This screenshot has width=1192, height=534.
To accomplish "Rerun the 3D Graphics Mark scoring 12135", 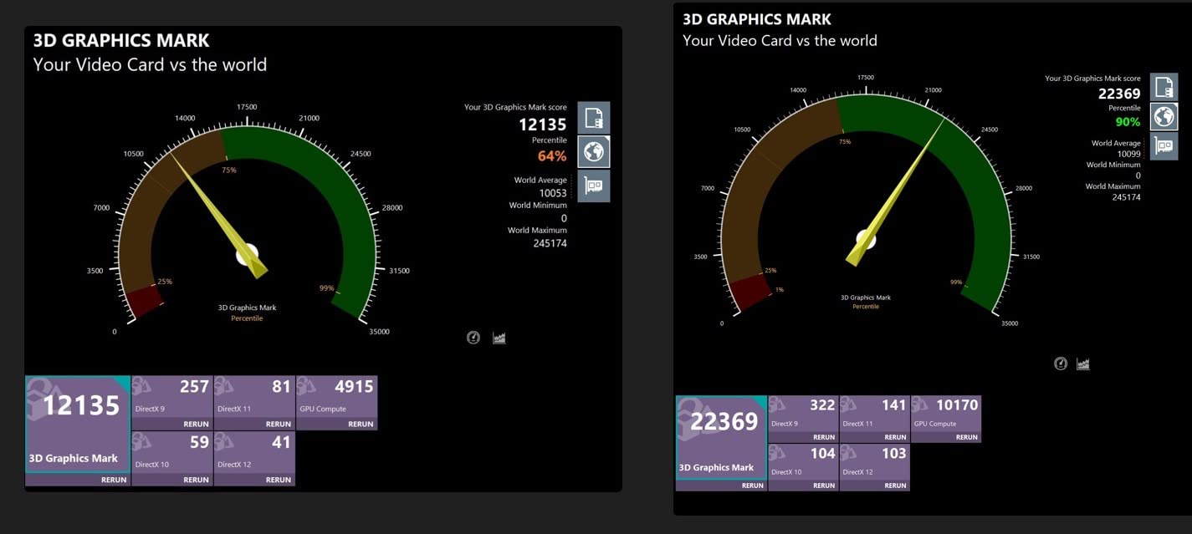I will click(x=114, y=480).
